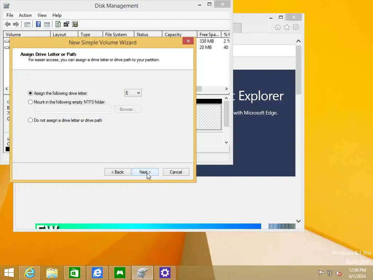This screenshot has height=280, width=373.
Task: Open the Help menu
Action: (x=57, y=15)
